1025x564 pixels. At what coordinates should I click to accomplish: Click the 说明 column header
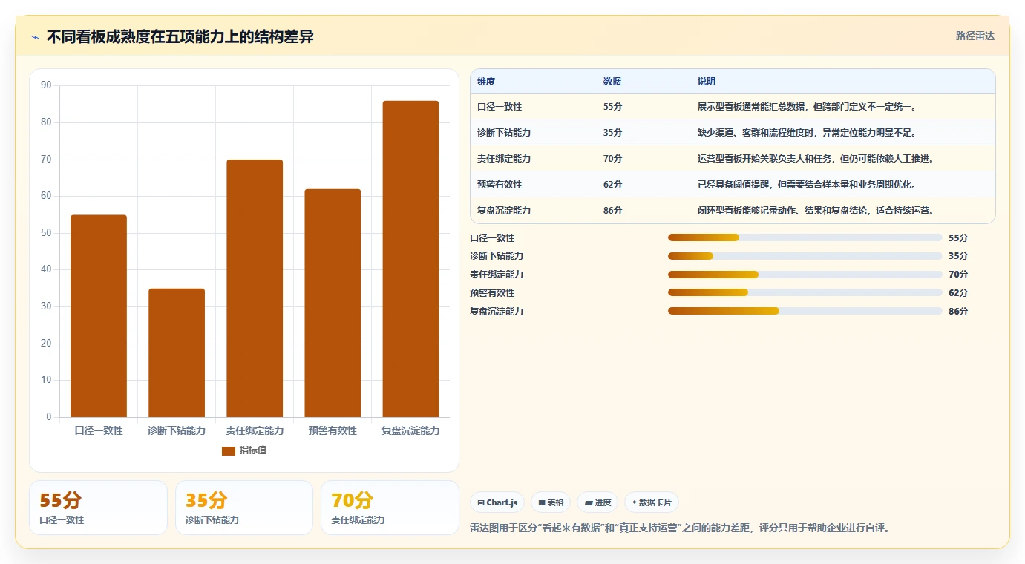pos(707,82)
